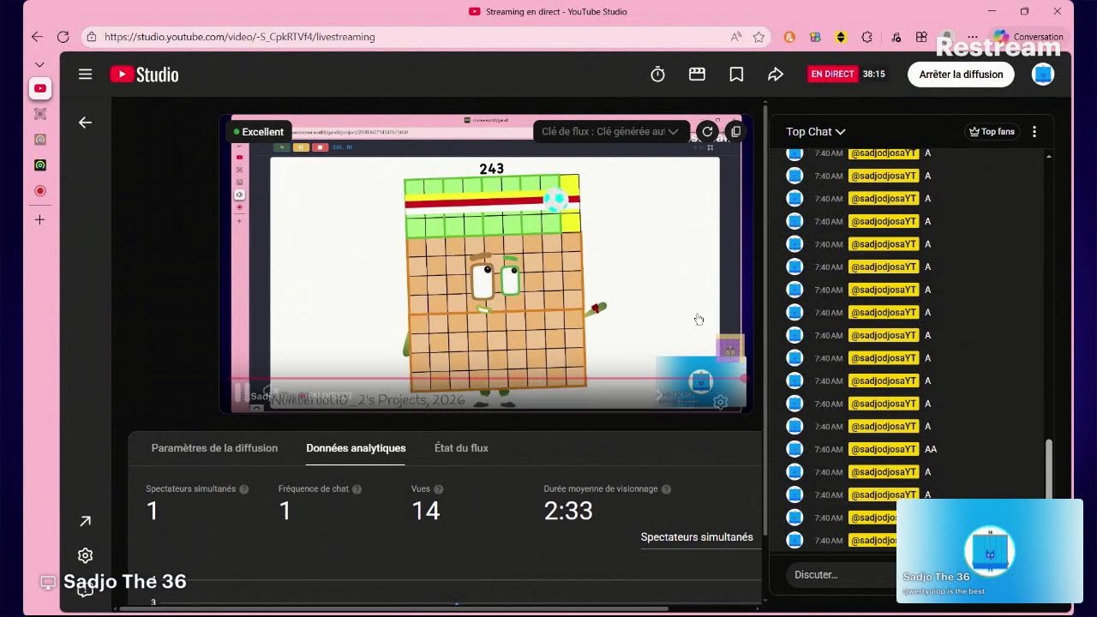The image size is (1097, 617).
Task: Open the browser three-dot settings menu
Action: point(973,37)
